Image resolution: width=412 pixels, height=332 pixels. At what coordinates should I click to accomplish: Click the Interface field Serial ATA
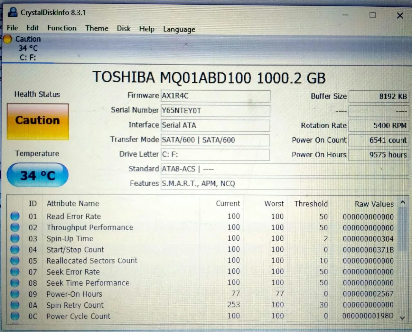[x=215, y=125]
